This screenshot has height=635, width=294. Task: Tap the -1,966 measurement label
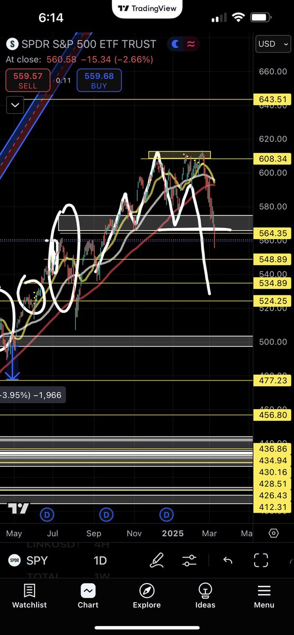click(x=33, y=395)
